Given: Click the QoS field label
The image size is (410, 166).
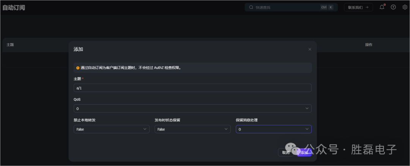Looking at the screenshot, I should [77, 99].
